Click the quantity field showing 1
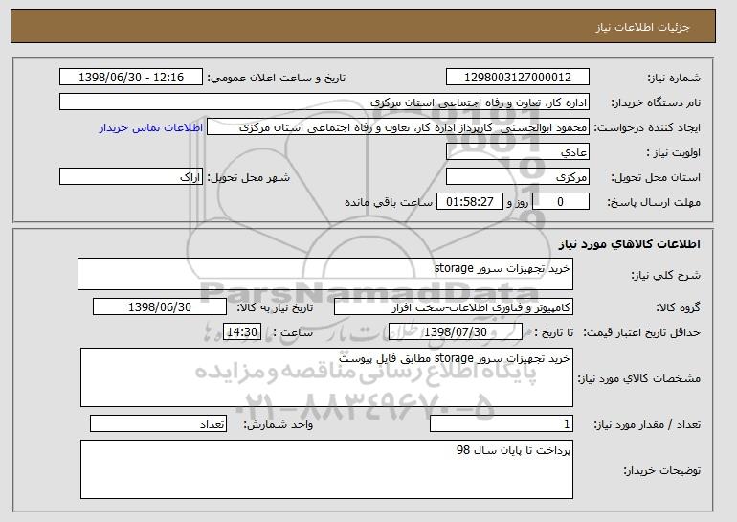 click(502, 423)
